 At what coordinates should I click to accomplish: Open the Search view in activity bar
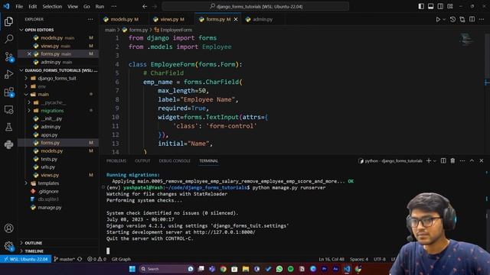click(8, 39)
